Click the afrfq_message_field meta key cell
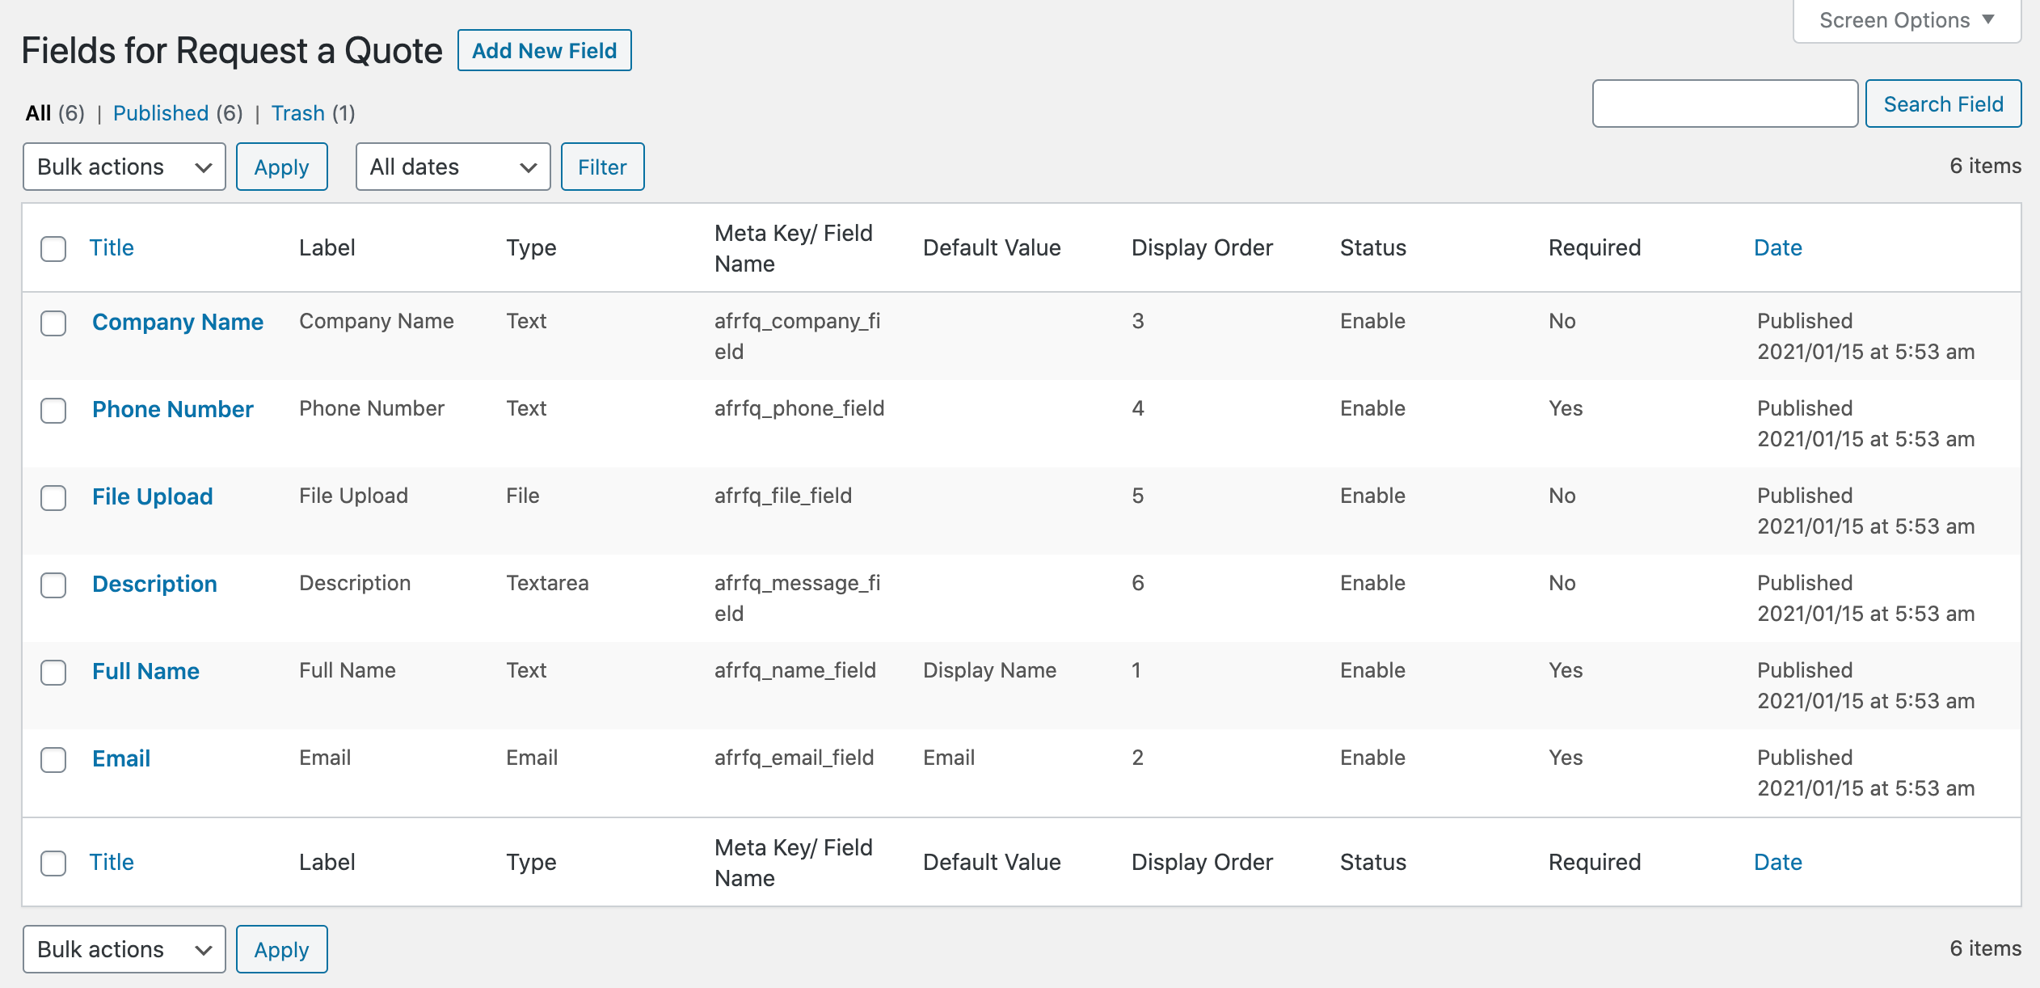Viewport: 2040px width, 988px height. (798, 598)
